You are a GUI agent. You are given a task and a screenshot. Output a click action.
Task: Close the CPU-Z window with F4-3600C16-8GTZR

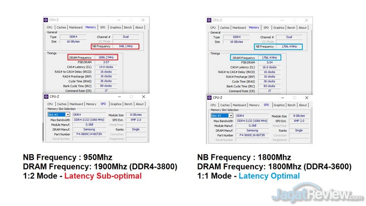point(307,98)
